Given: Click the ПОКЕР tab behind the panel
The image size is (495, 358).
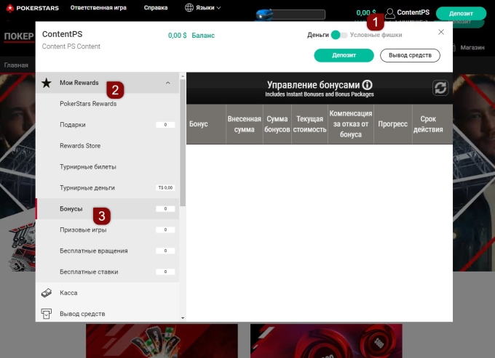Looking at the screenshot, I should pyautogui.click(x=19, y=36).
